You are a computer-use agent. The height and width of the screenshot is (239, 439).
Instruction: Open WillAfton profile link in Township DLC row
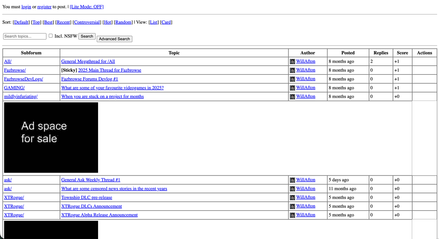(x=306, y=197)
